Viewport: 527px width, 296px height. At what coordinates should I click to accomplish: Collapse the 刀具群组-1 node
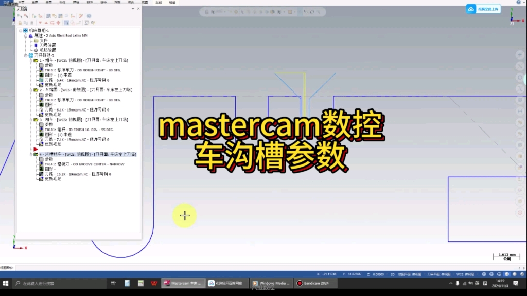[26, 55]
